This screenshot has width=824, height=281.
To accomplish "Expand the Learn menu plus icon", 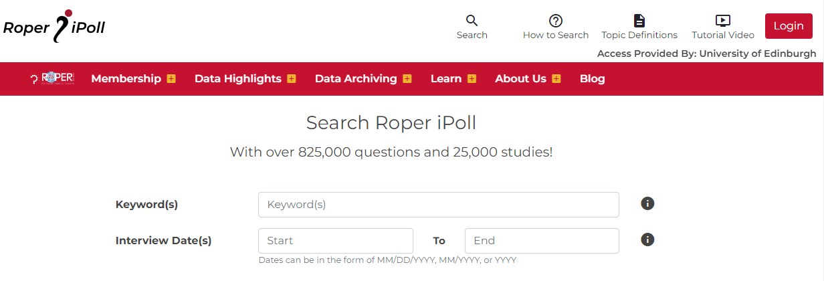I will 472,79.
